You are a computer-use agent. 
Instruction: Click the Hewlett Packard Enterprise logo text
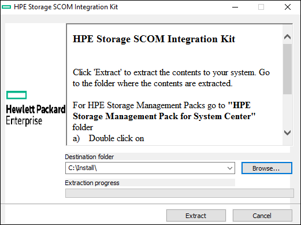coord(36,115)
